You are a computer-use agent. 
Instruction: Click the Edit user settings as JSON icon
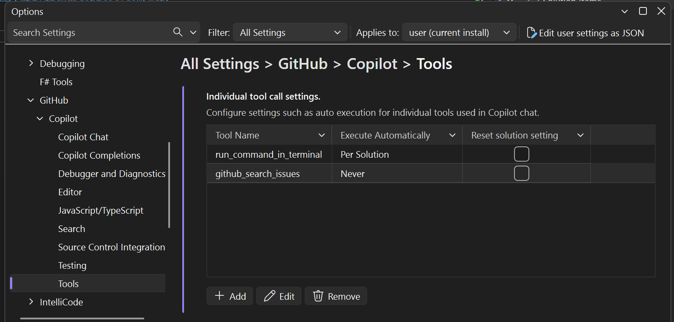point(532,32)
